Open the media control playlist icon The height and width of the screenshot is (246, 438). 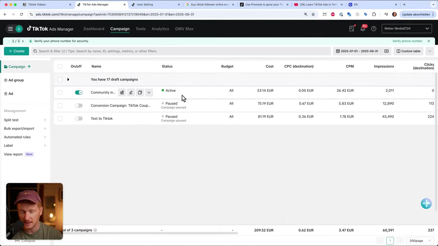click(x=386, y=14)
